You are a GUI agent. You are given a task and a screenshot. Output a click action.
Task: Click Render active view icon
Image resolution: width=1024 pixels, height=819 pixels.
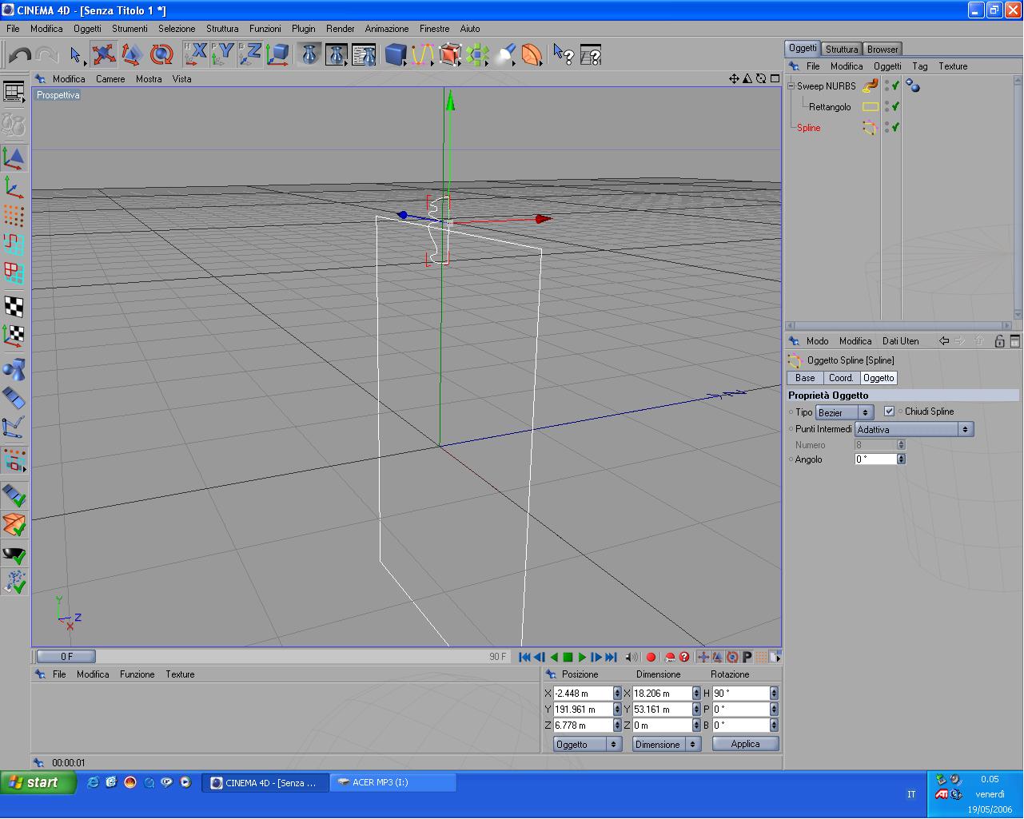click(x=309, y=54)
